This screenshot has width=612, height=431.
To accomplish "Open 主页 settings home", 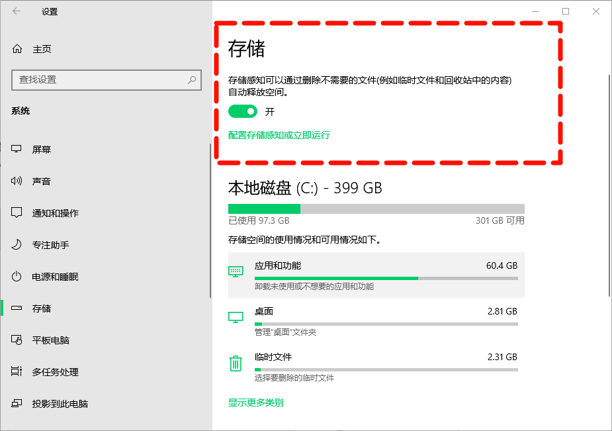I will [x=42, y=49].
